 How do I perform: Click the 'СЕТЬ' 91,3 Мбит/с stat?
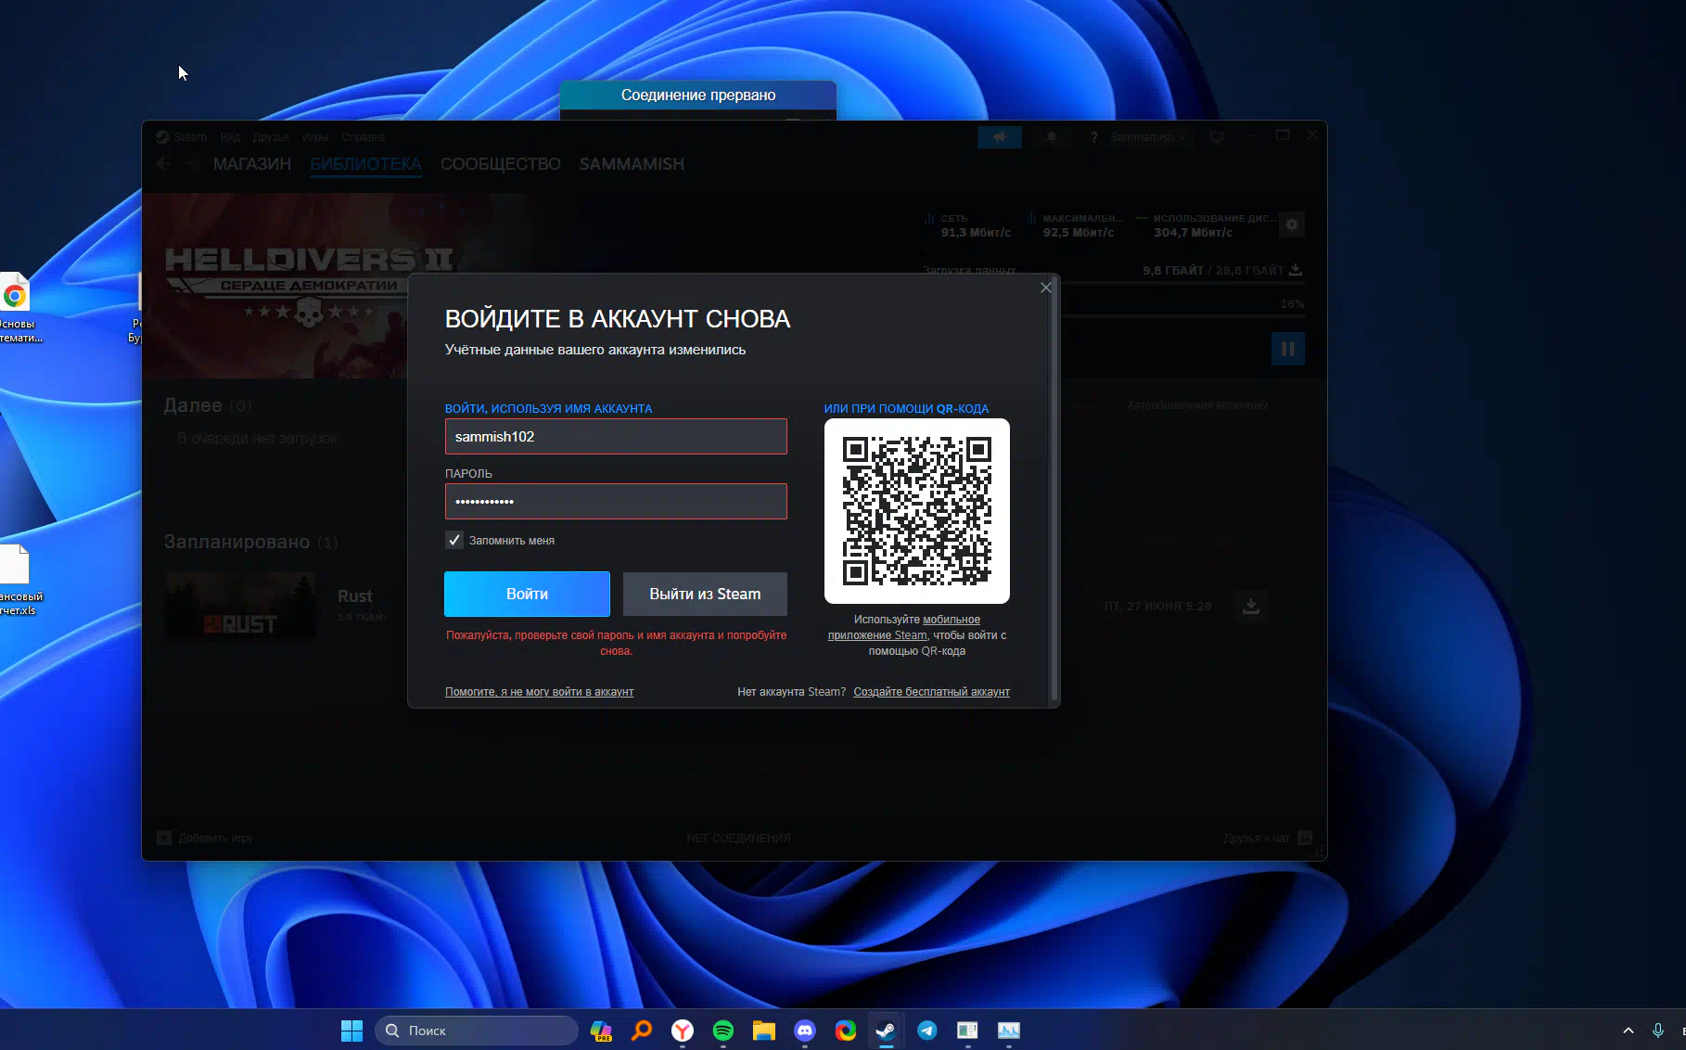click(x=967, y=225)
